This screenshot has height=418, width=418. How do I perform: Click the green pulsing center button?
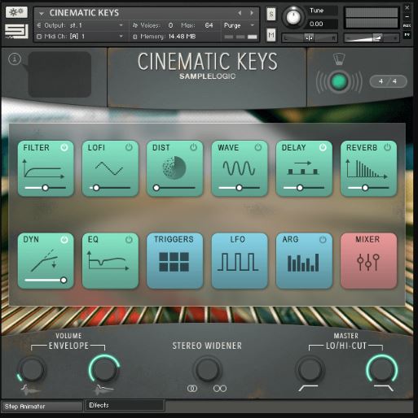[339, 81]
